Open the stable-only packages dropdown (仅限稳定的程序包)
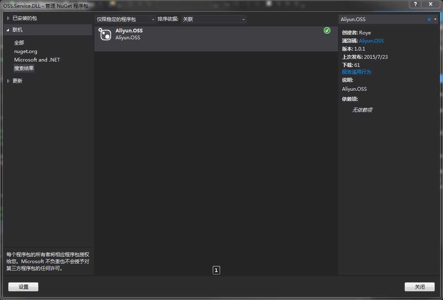This screenshot has width=443, height=300. (125, 19)
